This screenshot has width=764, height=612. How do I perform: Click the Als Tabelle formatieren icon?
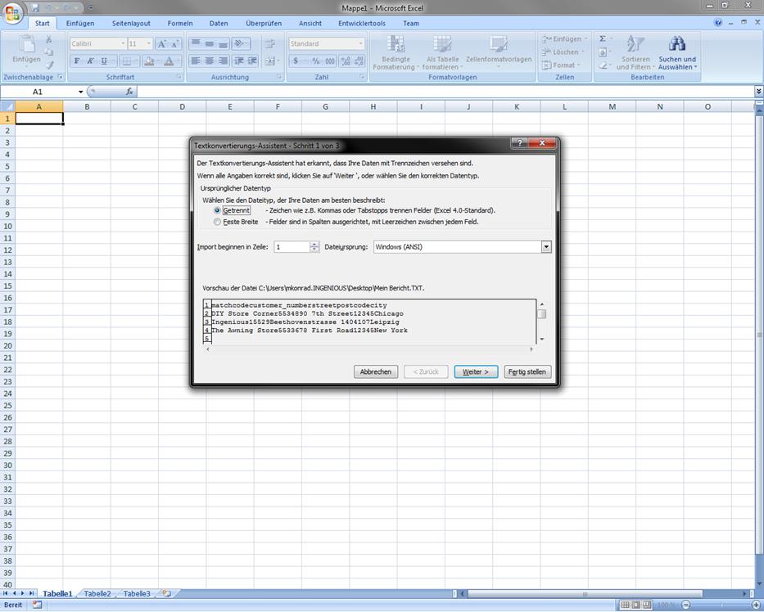pos(442,44)
